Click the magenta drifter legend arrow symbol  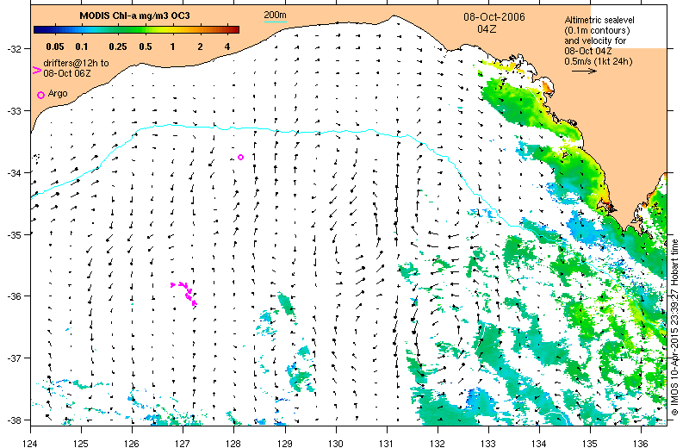click(37, 70)
